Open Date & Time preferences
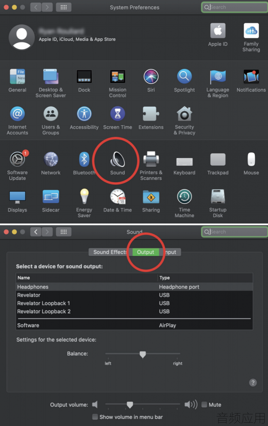 tap(117, 201)
